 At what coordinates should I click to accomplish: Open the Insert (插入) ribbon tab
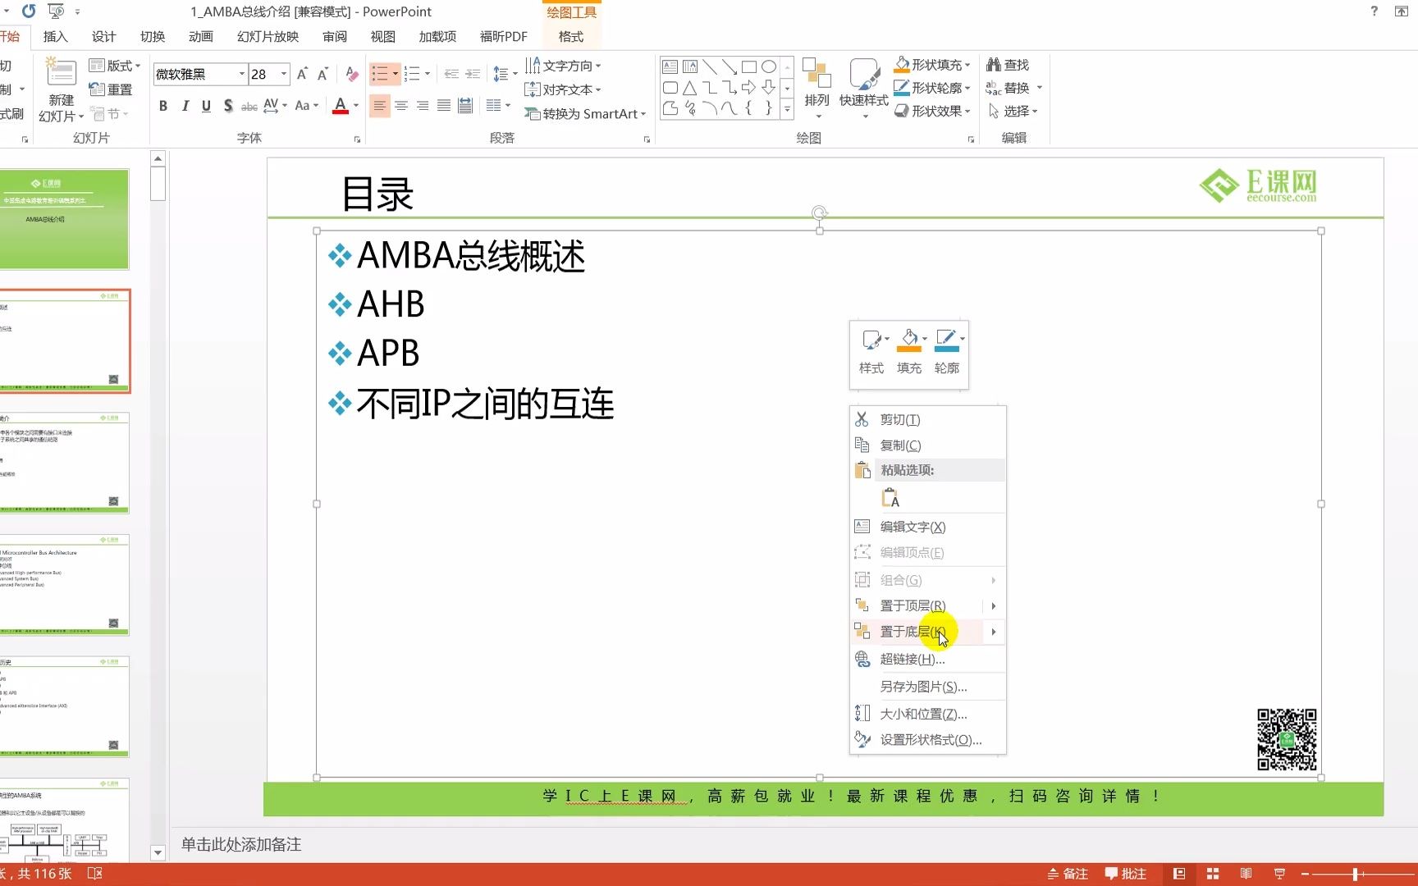(56, 37)
